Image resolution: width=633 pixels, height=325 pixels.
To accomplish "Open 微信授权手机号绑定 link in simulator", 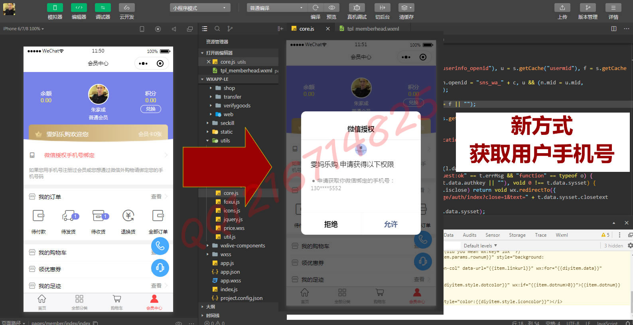I will click(x=69, y=155).
